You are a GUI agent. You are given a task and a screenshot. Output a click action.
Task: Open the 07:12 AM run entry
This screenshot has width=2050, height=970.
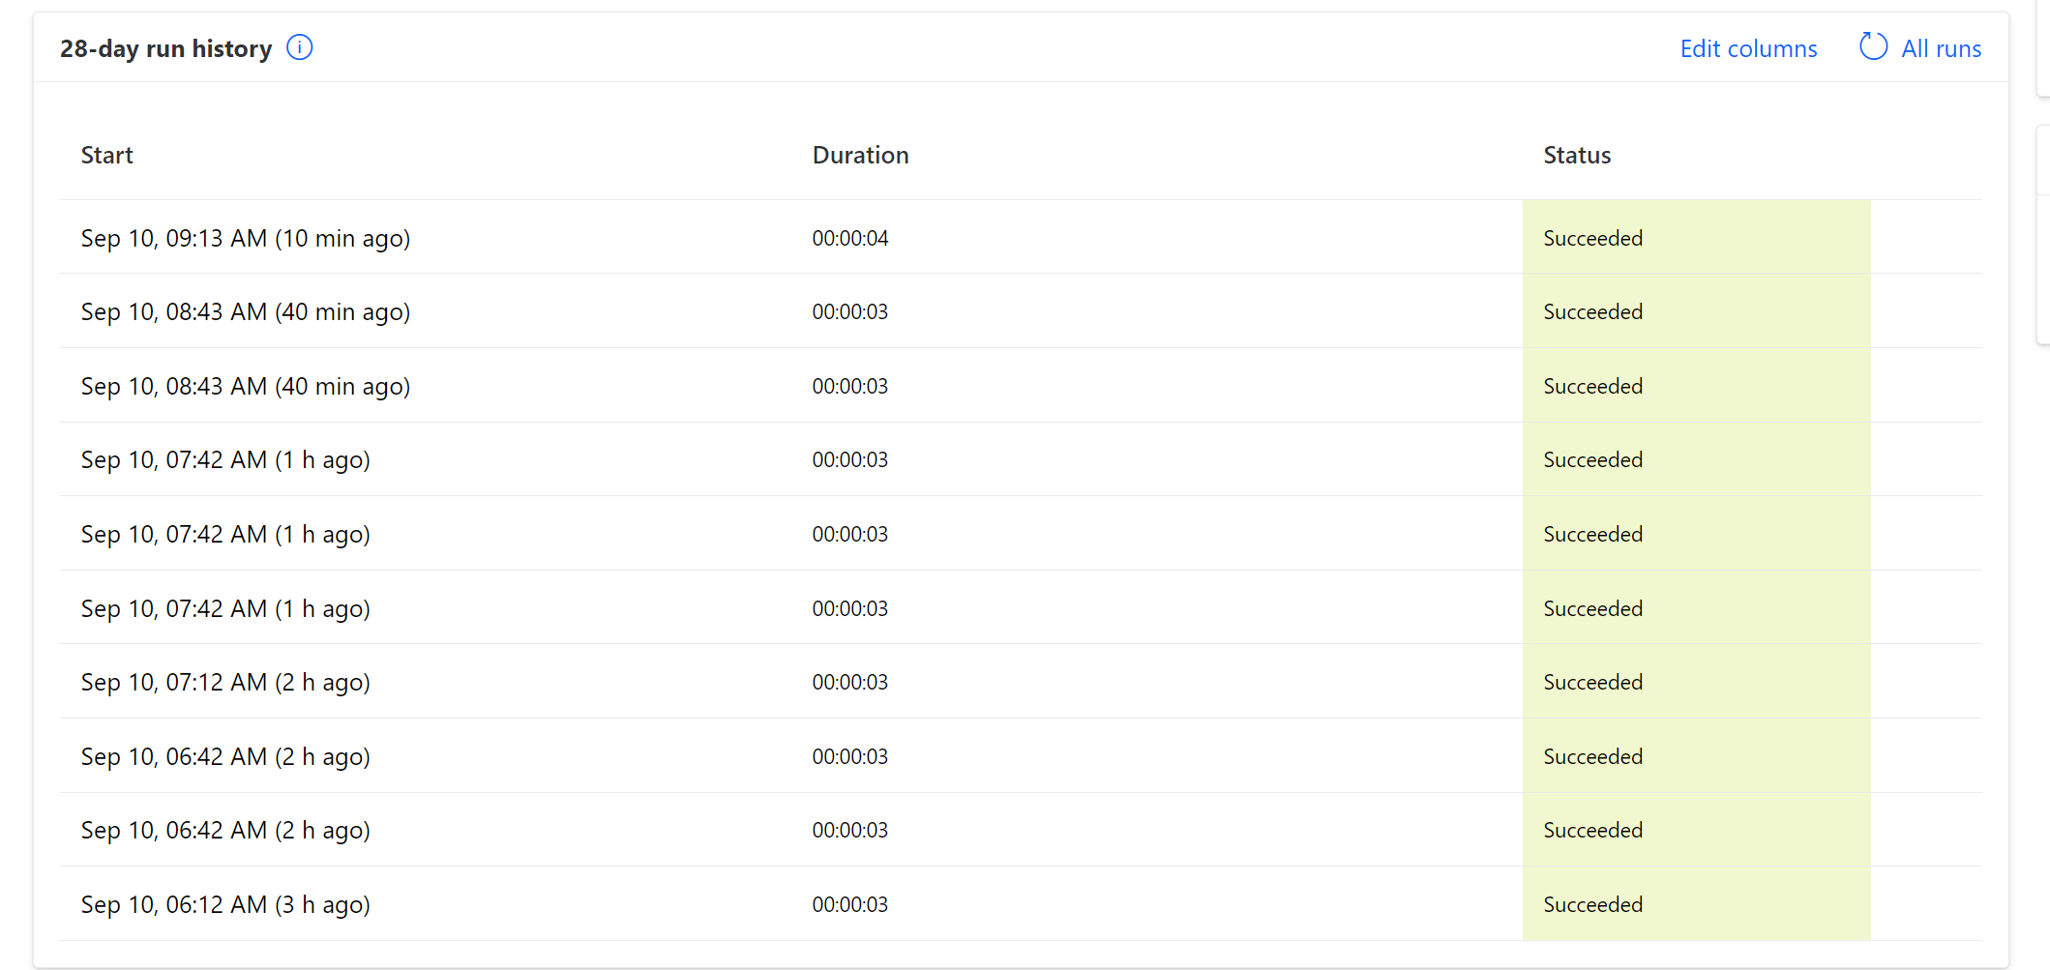click(225, 683)
